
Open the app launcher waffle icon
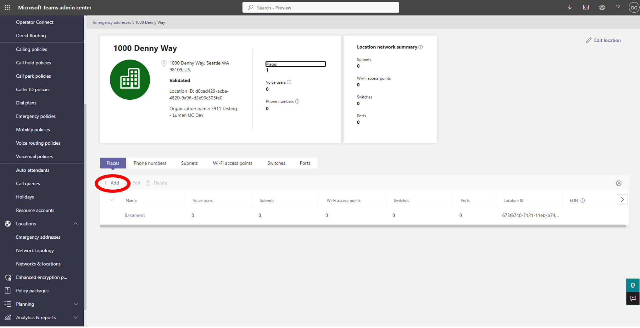pos(7,7)
